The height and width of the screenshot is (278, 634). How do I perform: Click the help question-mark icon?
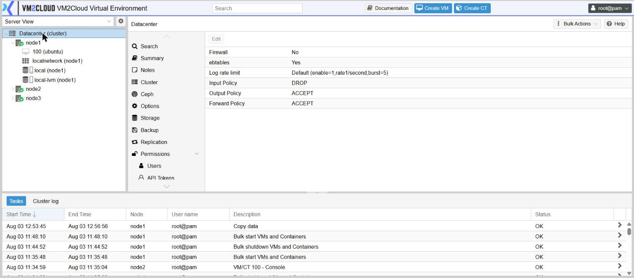click(609, 24)
